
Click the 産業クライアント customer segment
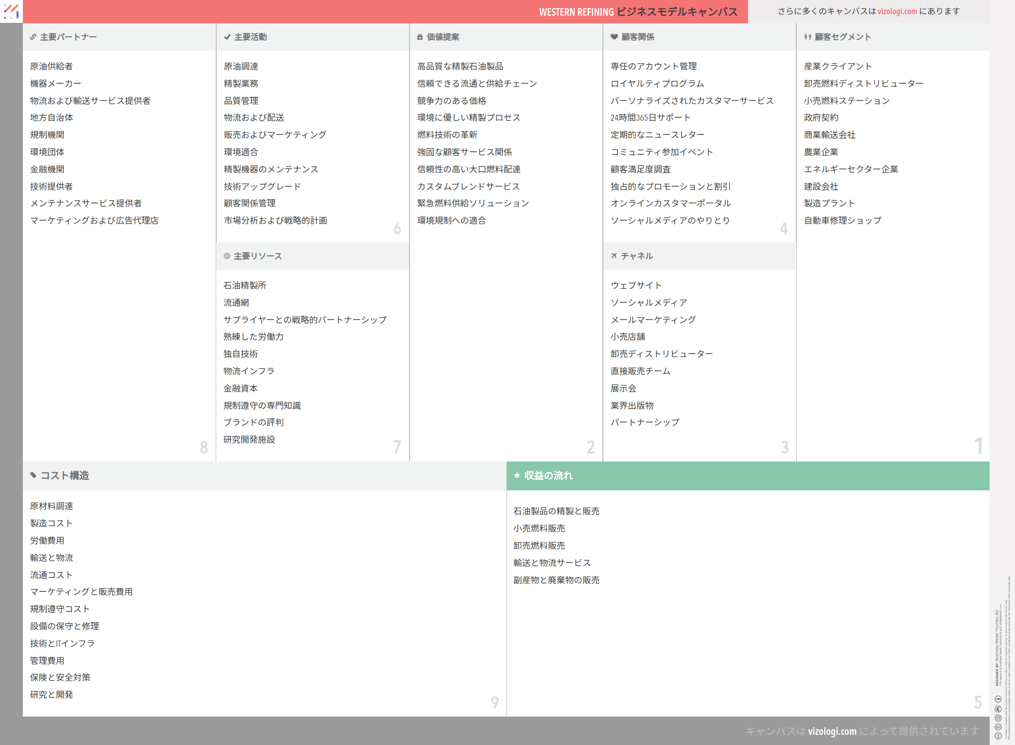click(837, 66)
